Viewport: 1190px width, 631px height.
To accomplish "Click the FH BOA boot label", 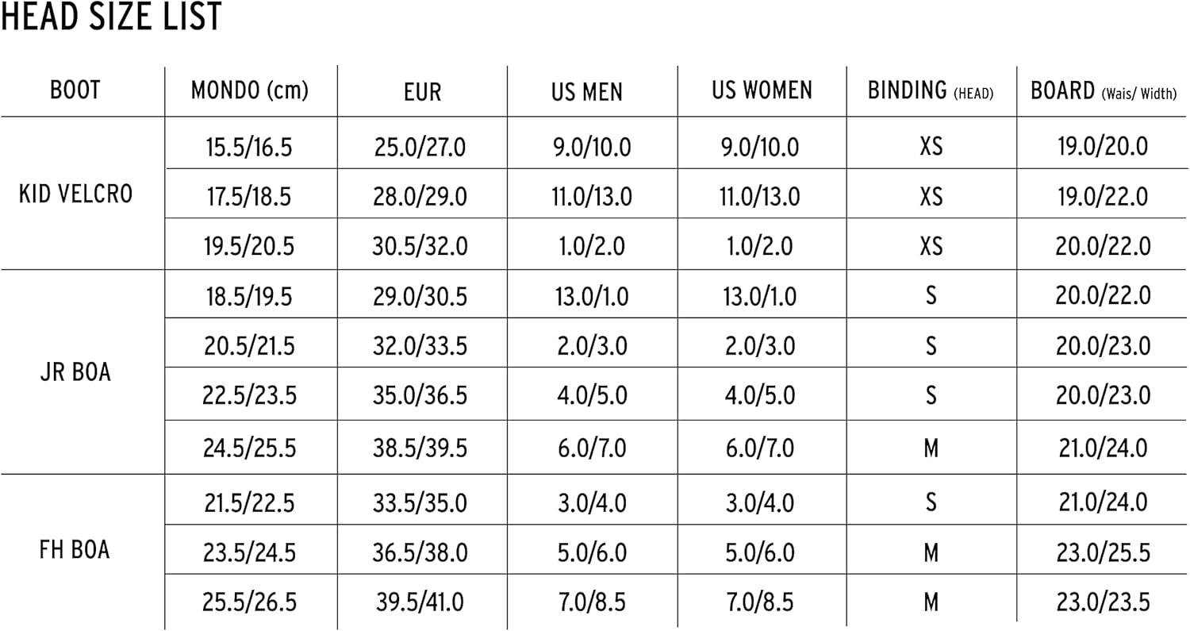I will (75, 550).
